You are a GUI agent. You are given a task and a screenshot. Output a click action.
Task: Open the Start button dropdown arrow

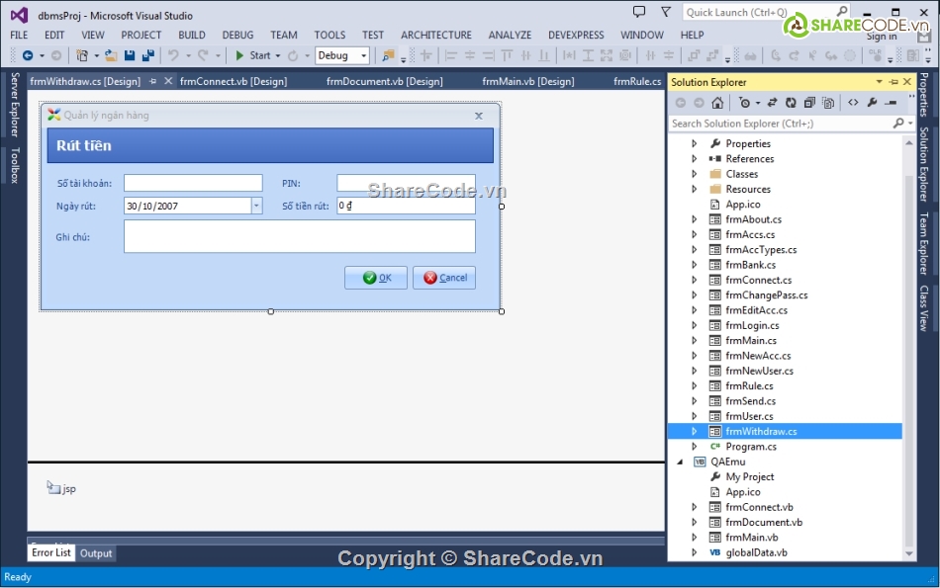coord(278,55)
